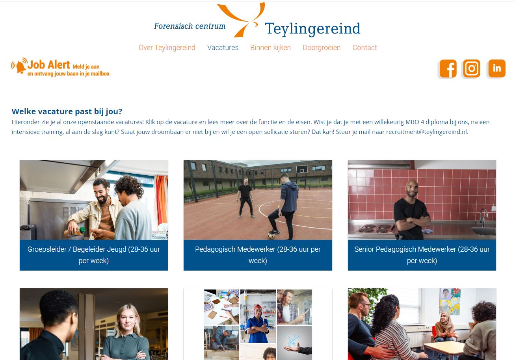Click the Job Alert bell icon

pyautogui.click(x=19, y=66)
